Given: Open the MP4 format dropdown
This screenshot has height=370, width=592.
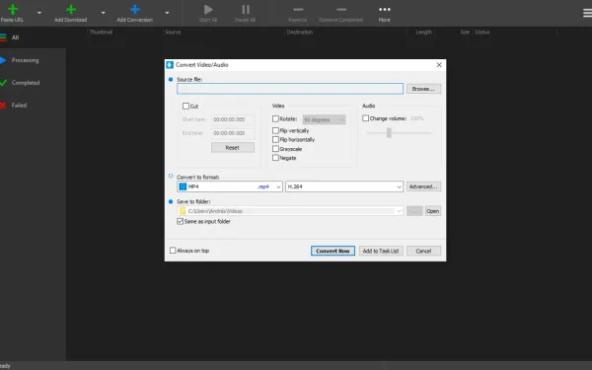Looking at the screenshot, I should click(x=230, y=186).
